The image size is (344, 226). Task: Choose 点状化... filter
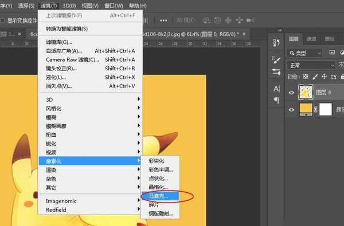coord(160,179)
